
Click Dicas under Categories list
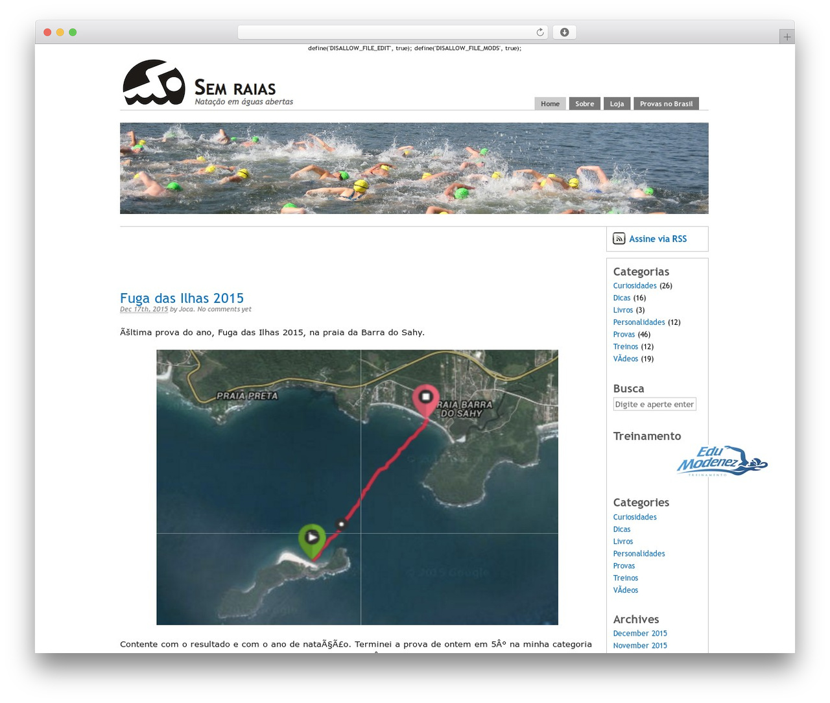click(622, 529)
